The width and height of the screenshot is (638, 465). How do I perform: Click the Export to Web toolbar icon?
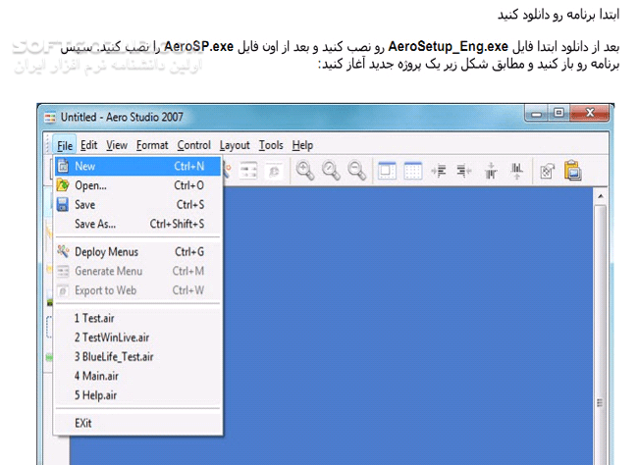[274, 171]
